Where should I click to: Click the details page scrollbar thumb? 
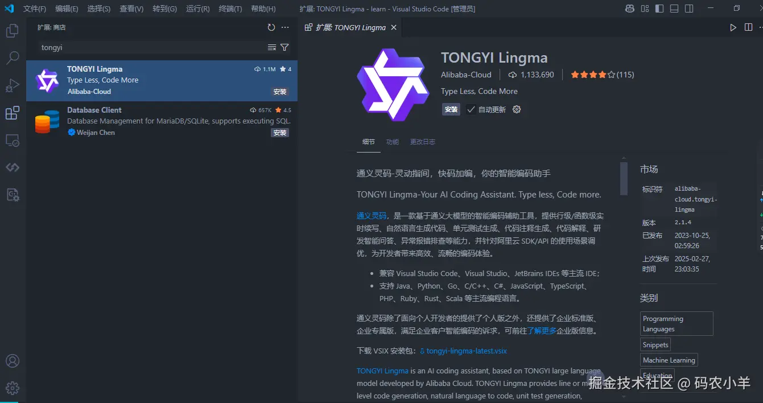coord(624,179)
